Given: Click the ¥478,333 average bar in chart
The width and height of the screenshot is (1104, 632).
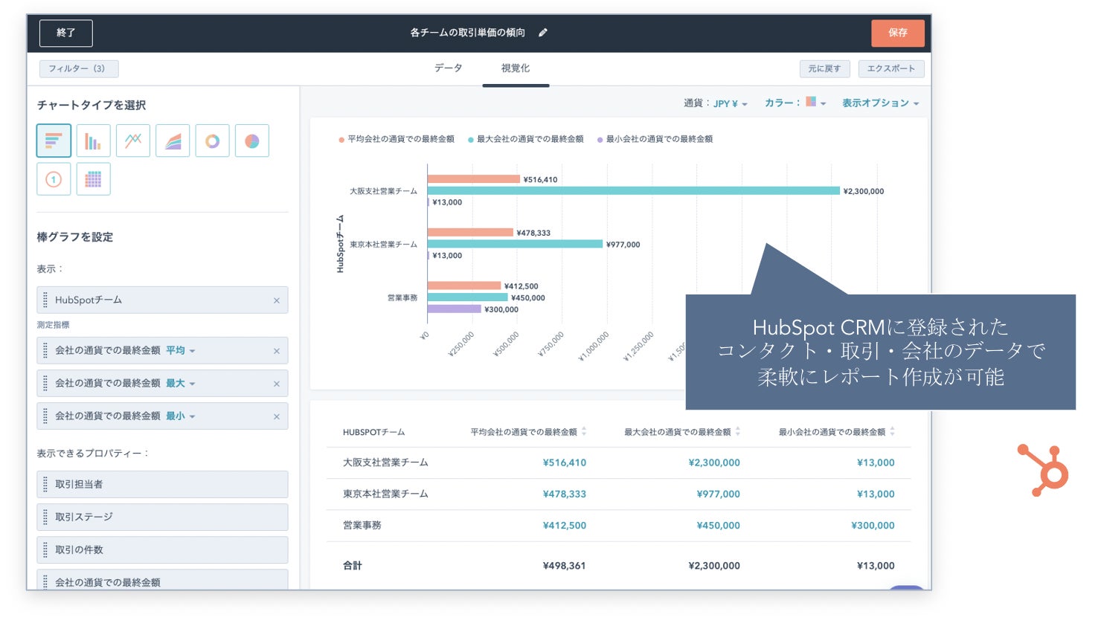Looking at the screenshot, I should pyautogui.click(x=470, y=233).
